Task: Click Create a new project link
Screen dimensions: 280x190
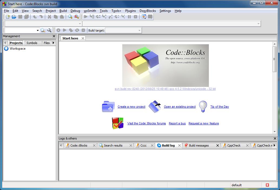Action: coord(131,107)
